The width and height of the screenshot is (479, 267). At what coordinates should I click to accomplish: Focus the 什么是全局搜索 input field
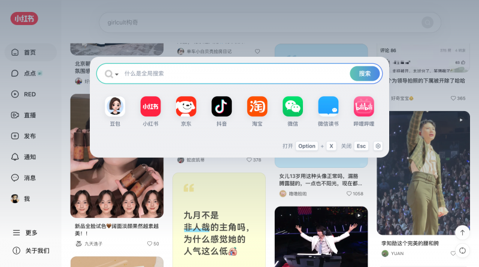coord(235,73)
